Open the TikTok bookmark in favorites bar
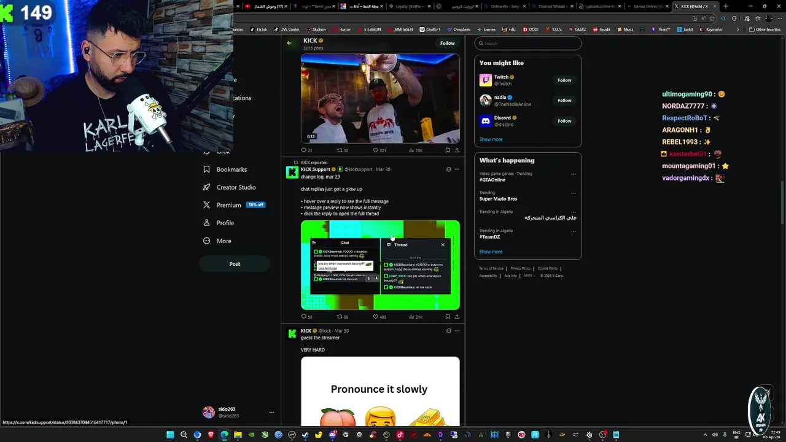 [x=259, y=29]
